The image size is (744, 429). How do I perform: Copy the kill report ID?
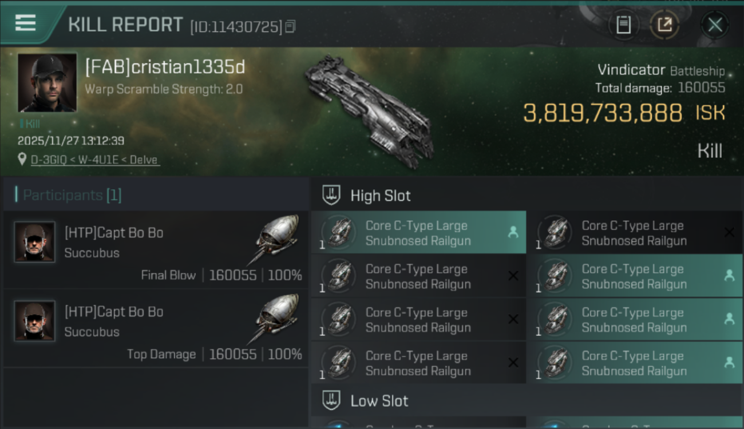[291, 26]
